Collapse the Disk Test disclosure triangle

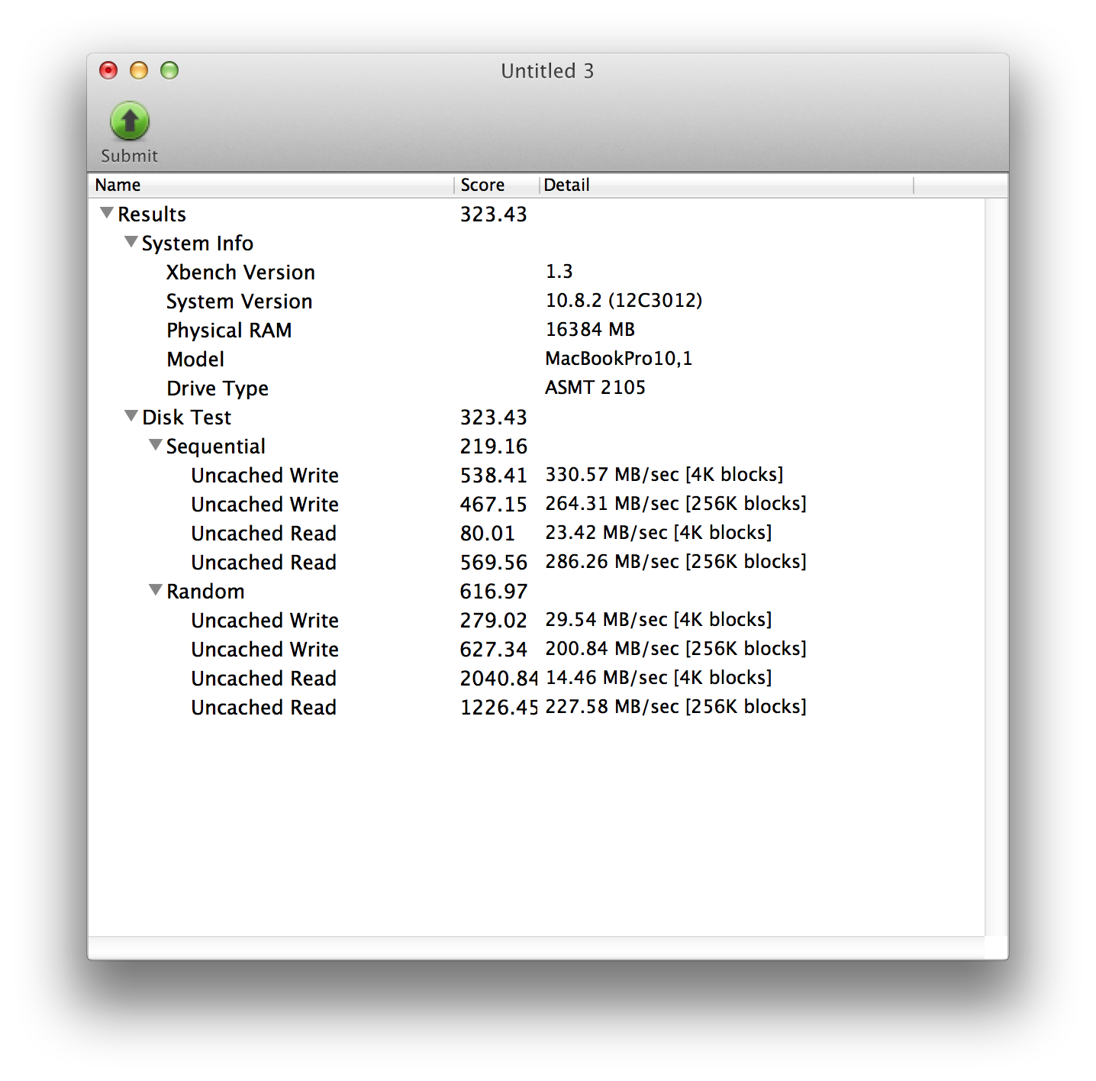click(131, 416)
